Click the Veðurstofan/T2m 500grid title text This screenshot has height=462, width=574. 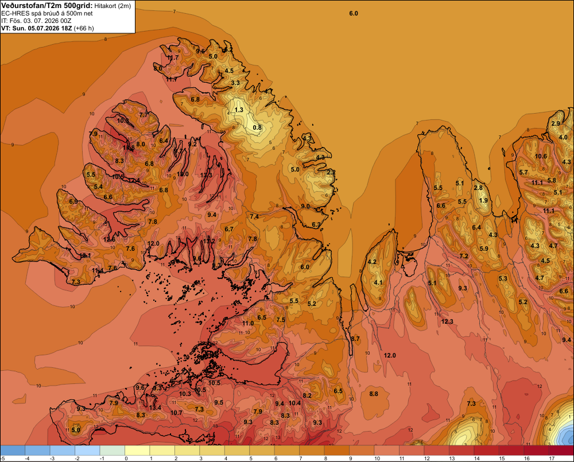(x=46, y=6)
